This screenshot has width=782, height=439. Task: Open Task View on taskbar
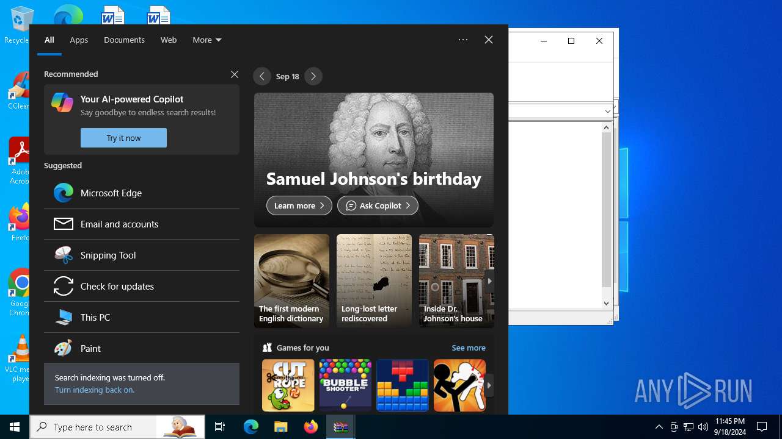click(220, 427)
